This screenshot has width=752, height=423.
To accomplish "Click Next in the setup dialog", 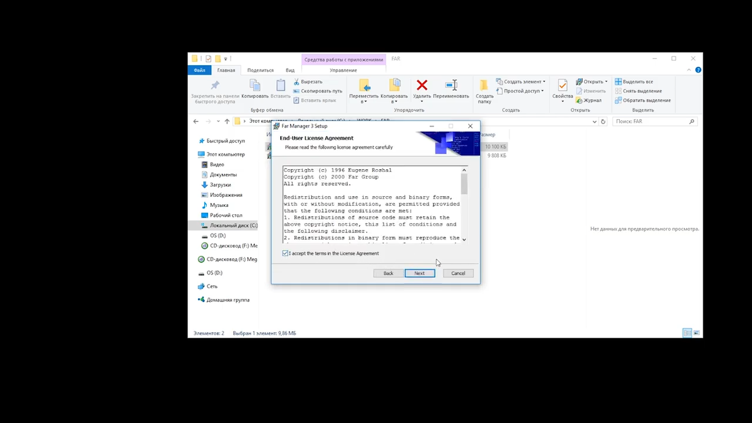I will [x=419, y=273].
